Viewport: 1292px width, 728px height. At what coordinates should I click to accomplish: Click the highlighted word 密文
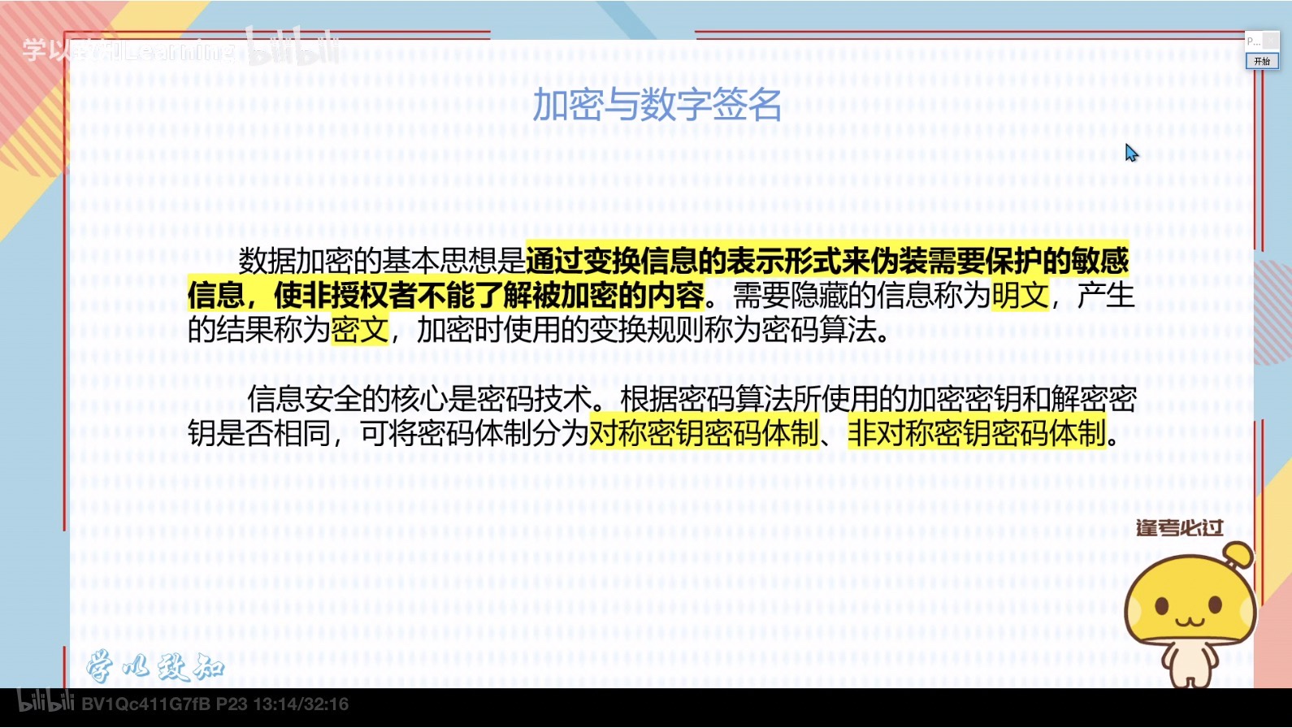click(359, 330)
